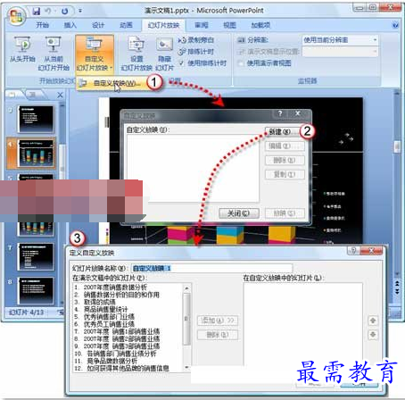The height and width of the screenshot is (400, 405).
Task: Select list item 2007年度销售数据分析
Action: pyautogui.click(x=115, y=287)
